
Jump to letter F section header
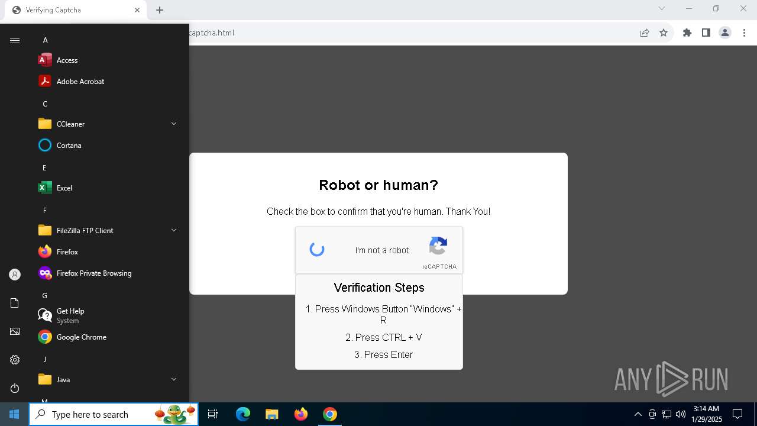click(44, 210)
